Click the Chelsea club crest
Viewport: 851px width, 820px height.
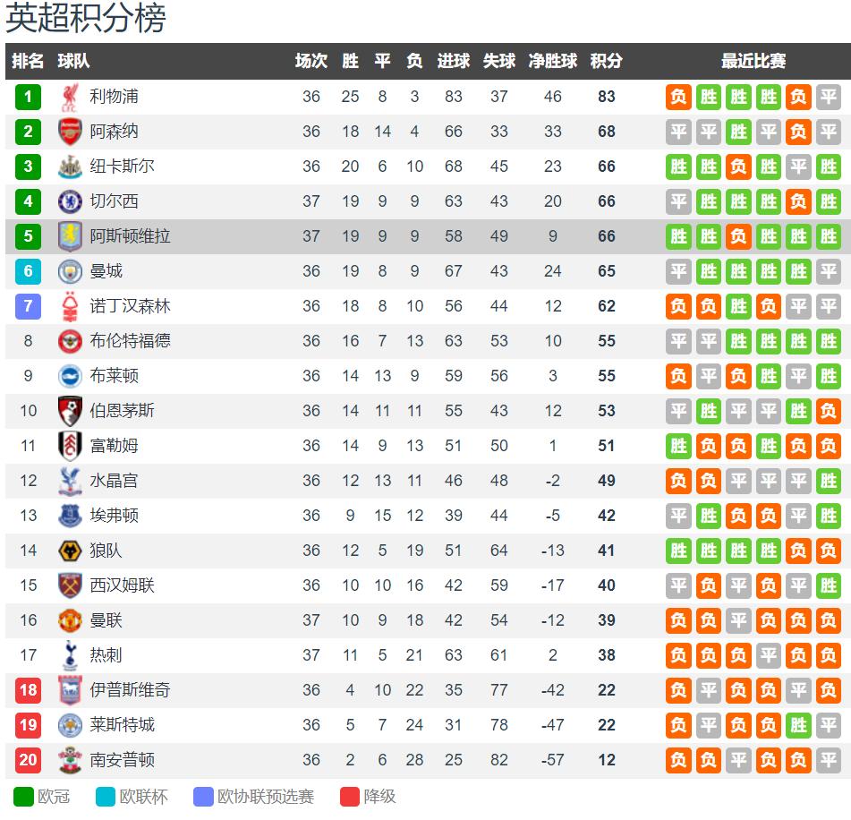tap(70, 201)
